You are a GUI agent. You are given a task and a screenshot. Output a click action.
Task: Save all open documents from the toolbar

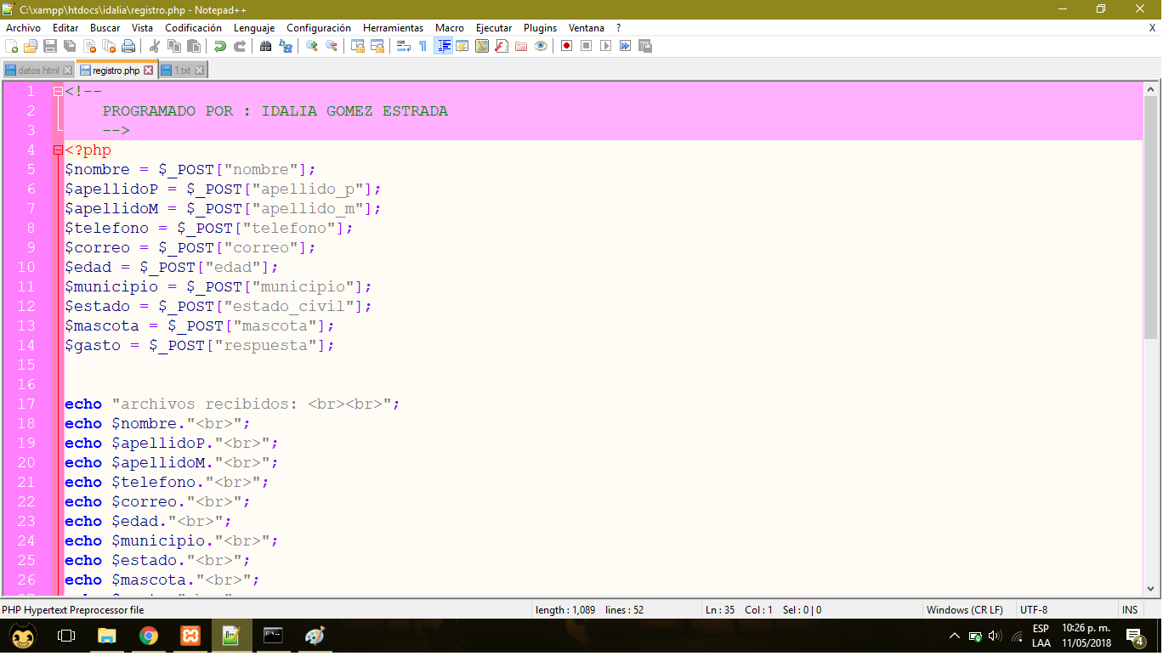[x=68, y=46]
